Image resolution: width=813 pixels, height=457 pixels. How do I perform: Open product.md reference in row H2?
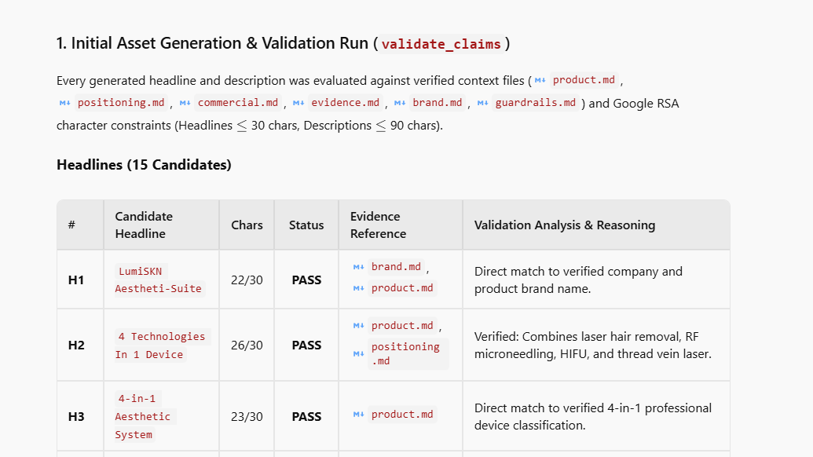tap(402, 326)
